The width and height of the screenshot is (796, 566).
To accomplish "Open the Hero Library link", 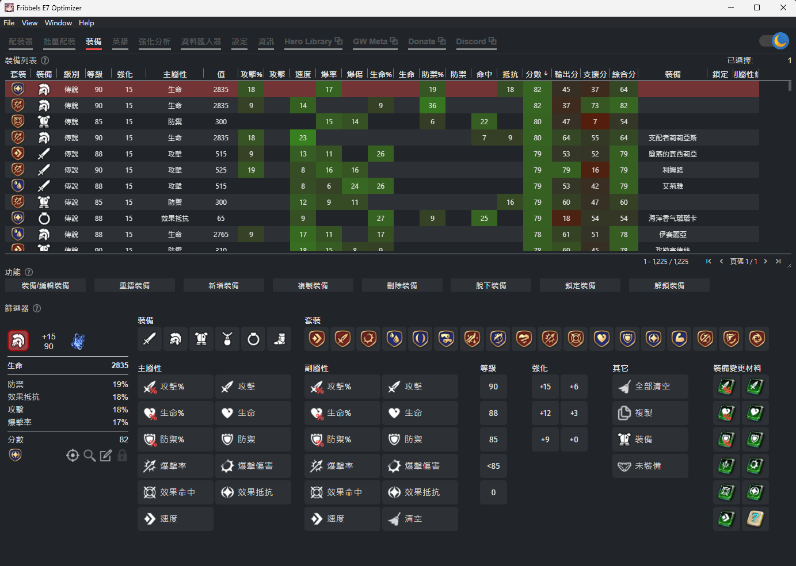I will point(313,41).
